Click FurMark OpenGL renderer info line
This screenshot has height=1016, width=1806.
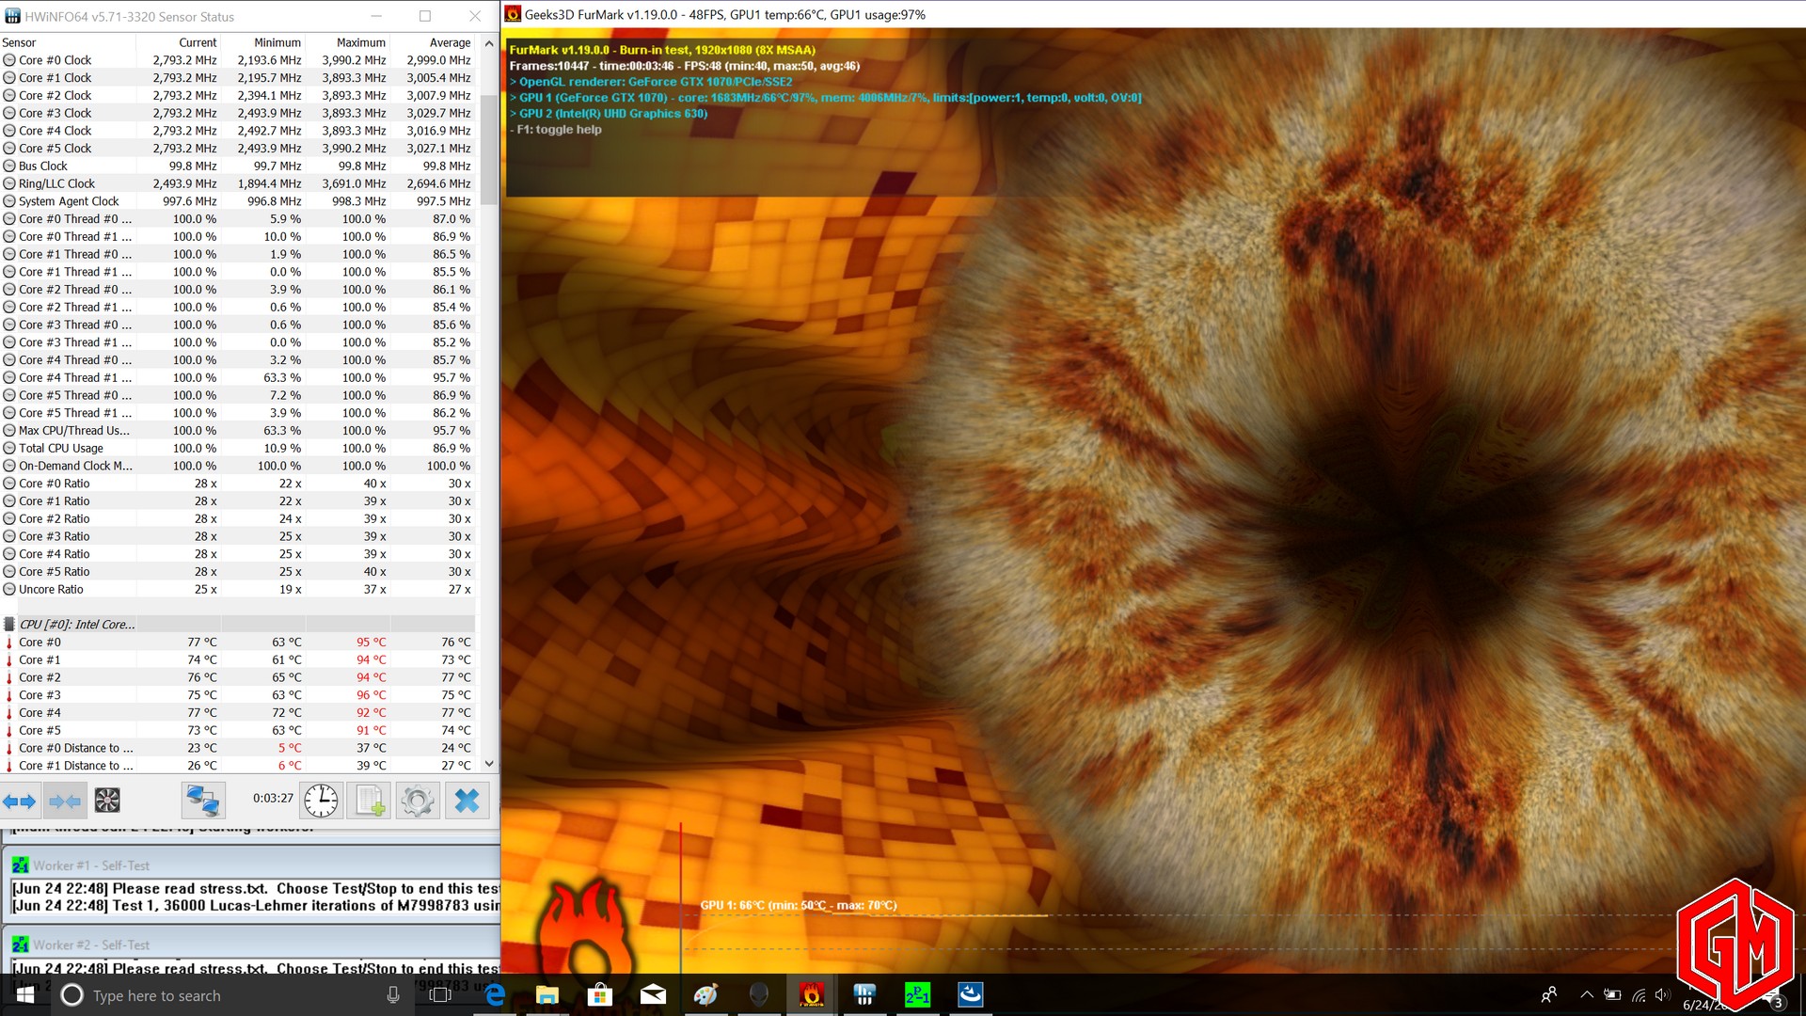(x=651, y=82)
